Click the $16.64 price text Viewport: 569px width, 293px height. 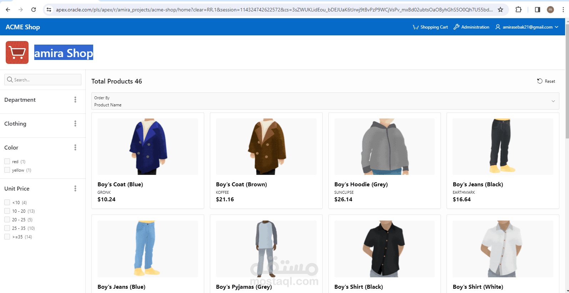pos(462,199)
